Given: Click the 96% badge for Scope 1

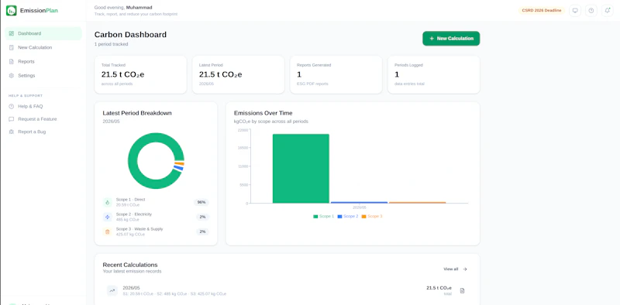Looking at the screenshot, I should [201, 202].
